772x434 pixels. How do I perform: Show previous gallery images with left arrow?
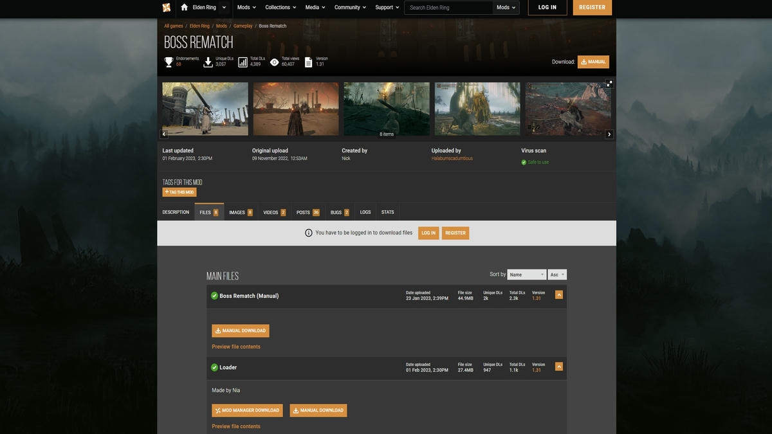coord(164,134)
